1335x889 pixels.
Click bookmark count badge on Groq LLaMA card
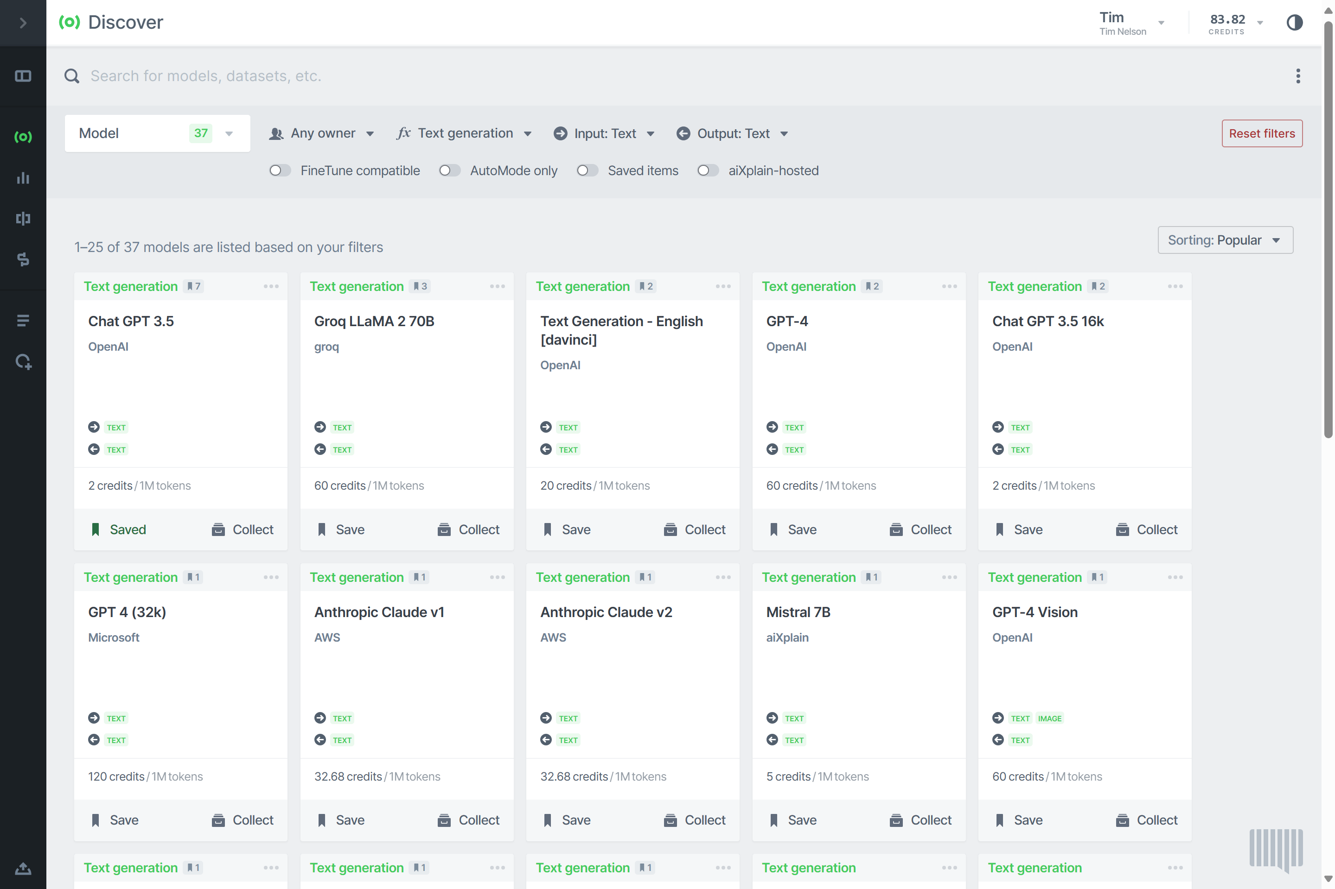coord(420,286)
